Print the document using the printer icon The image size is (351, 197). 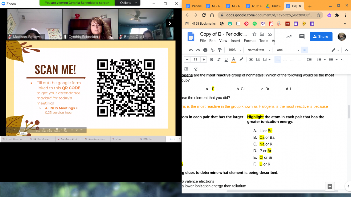[x=205, y=50]
